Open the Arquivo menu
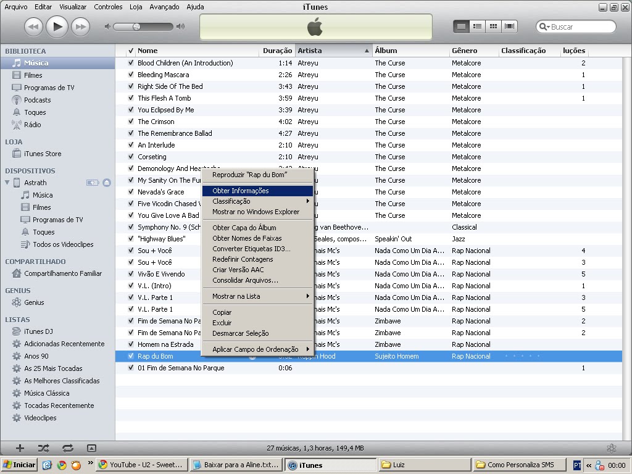This screenshot has height=474, width=632. tap(15, 7)
